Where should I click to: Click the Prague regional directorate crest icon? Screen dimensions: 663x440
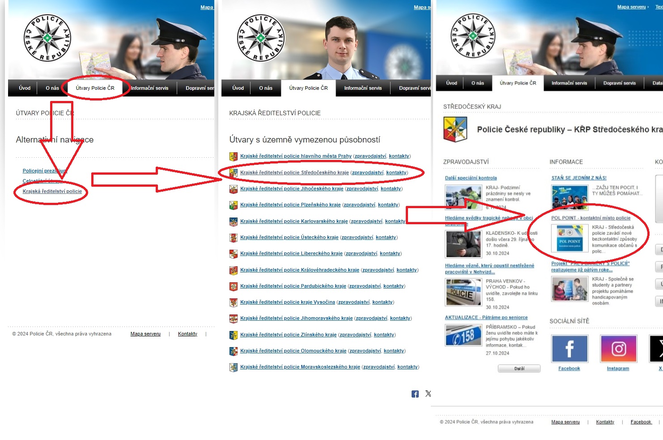[233, 156]
